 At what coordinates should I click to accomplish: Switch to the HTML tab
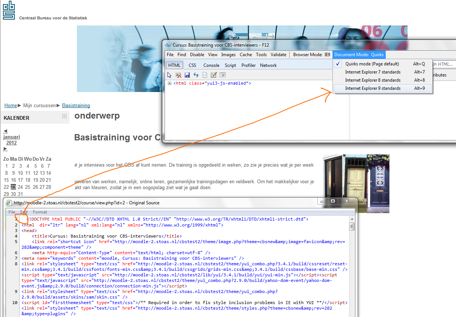click(174, 65)
